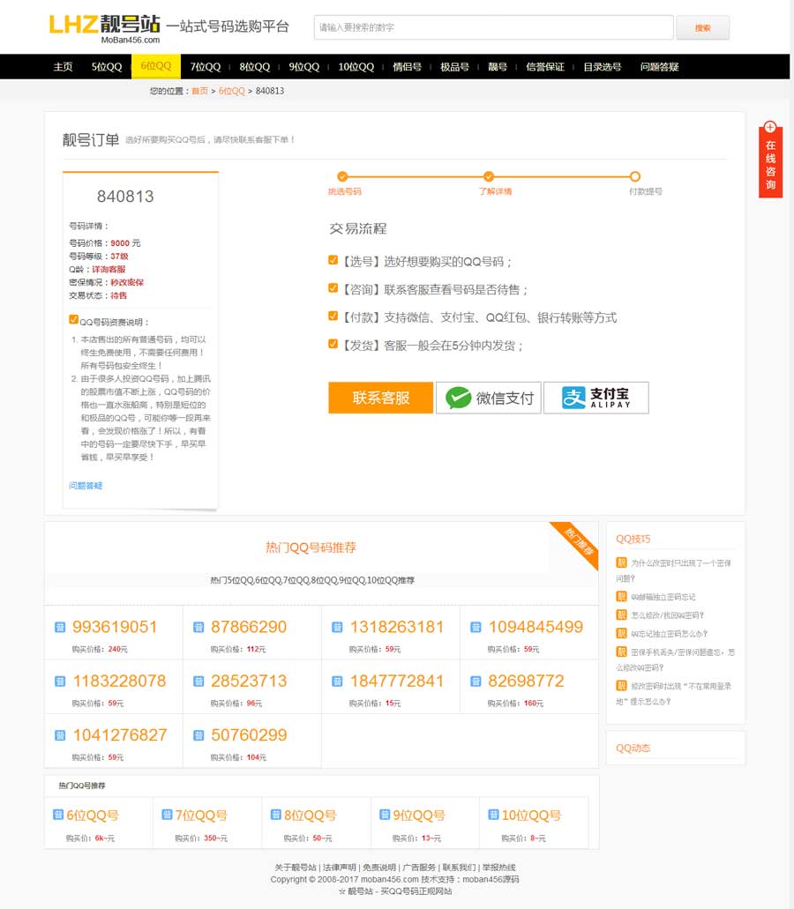This screenshot has height=909, width=794.
Task: Focus the number search input field
Action: pos(493,27)
